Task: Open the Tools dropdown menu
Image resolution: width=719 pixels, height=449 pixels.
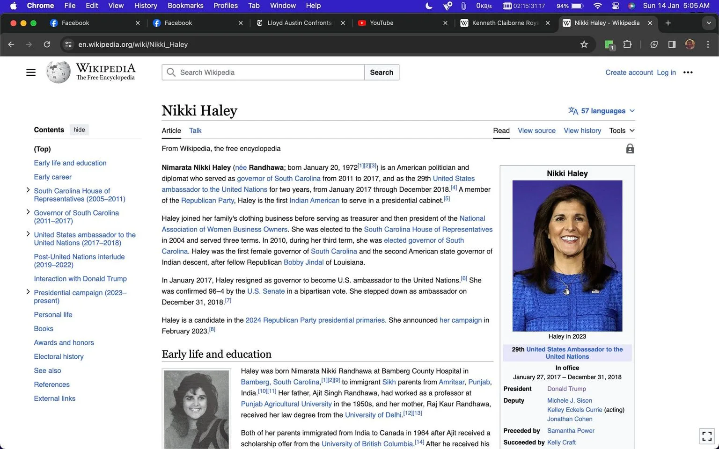Action: coord(622,130)
